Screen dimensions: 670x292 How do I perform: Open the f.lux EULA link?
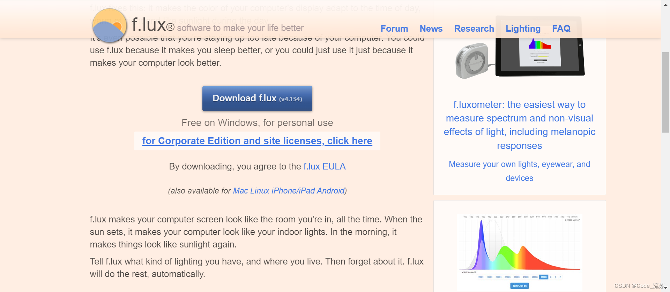(x=324, y=166)
